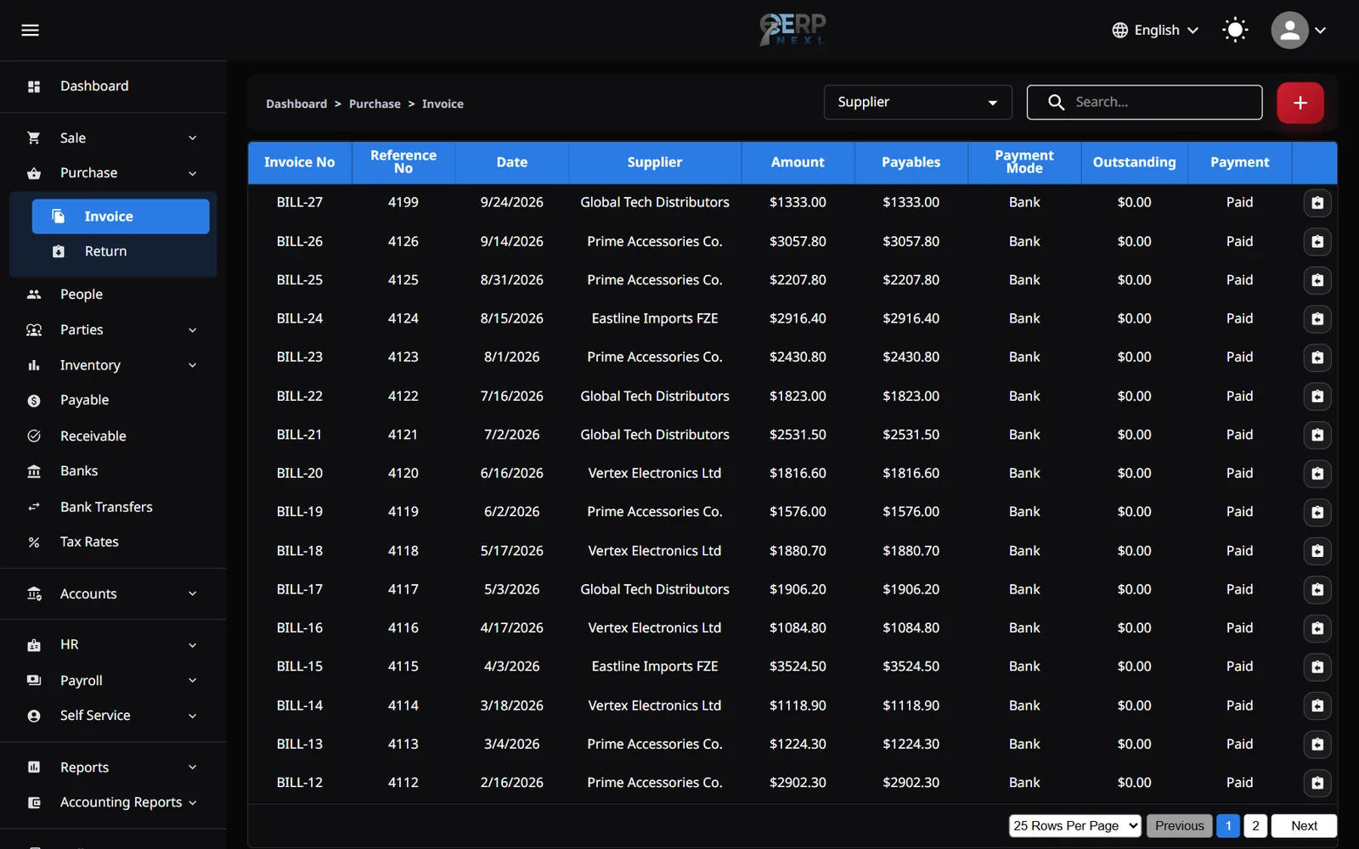The height and width of the screenshot is (849, 1359).
Task: Expand the Self Service chevron
Action: coord(192,716)
